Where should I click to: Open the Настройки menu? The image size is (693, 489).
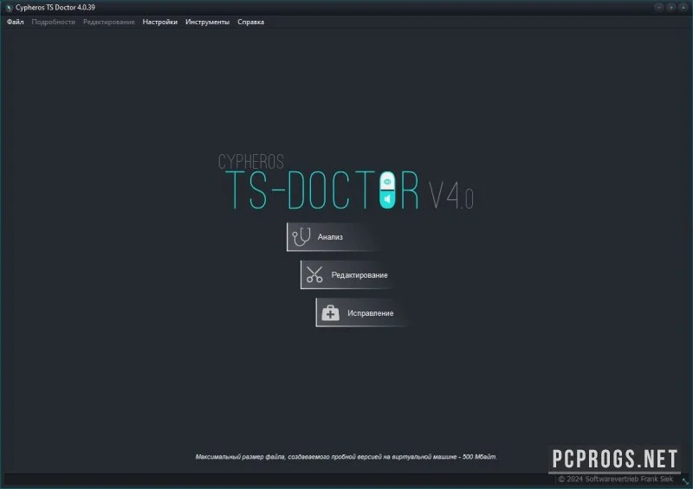(x=159, y=23)
